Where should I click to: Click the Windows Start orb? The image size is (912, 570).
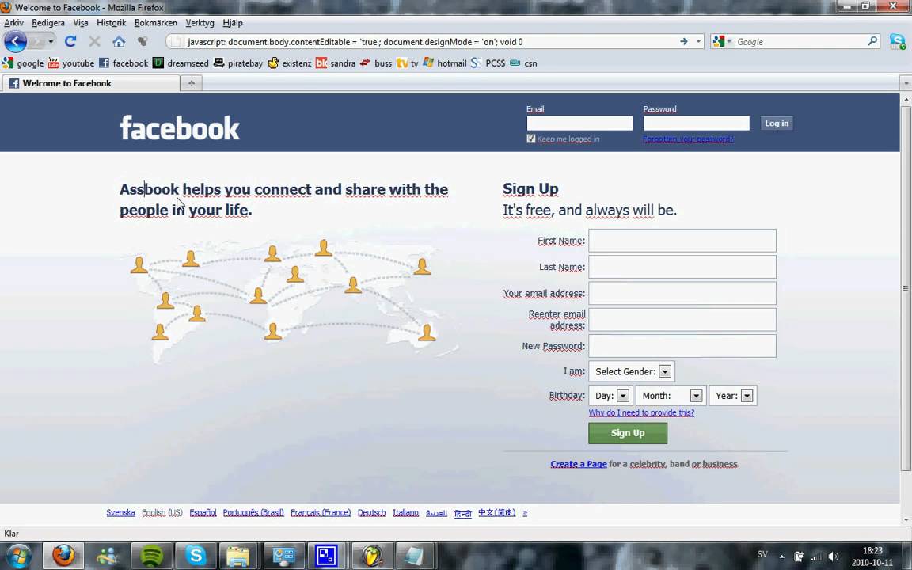tap(18, 556)
